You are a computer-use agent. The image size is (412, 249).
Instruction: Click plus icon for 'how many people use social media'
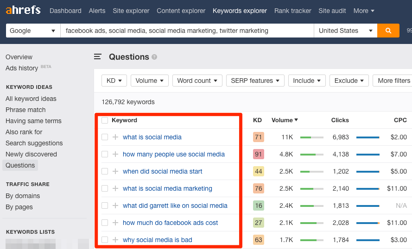(115, 154)
